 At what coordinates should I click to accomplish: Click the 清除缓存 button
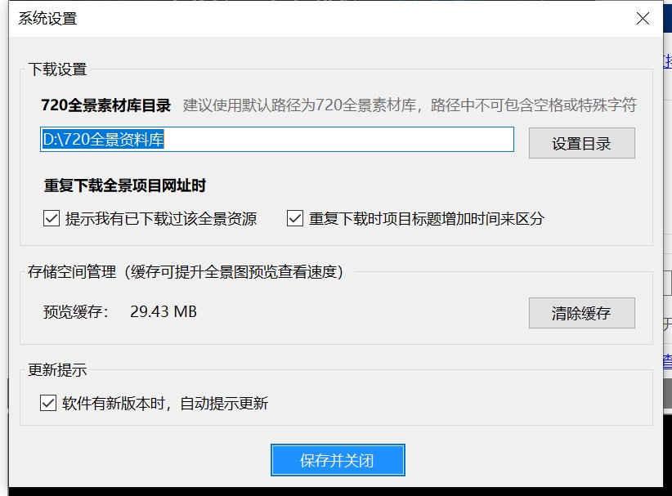point(581,313)
